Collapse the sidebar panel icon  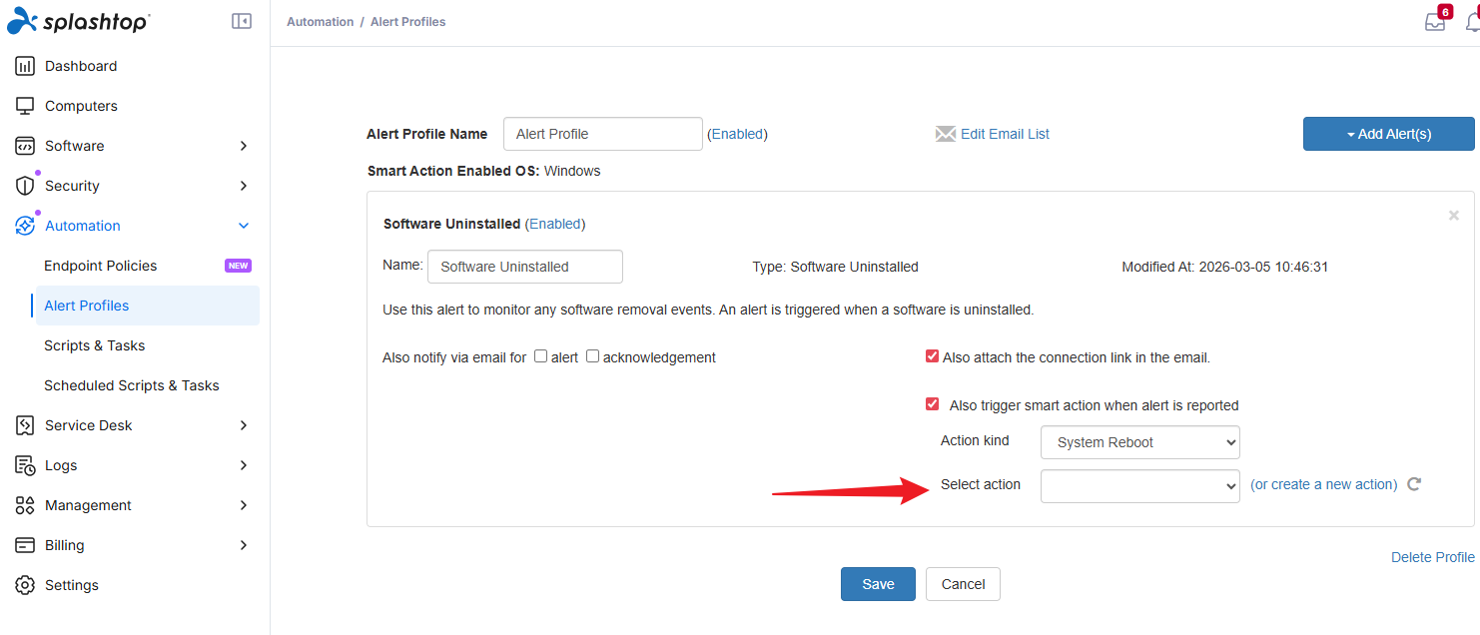click(x=242, y=21)
